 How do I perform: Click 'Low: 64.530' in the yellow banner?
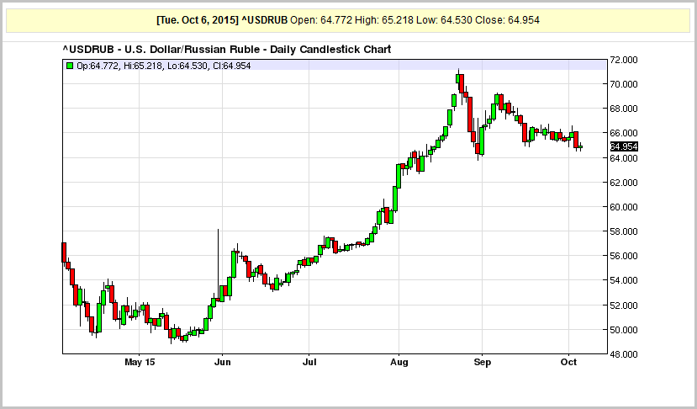[444, 20]
